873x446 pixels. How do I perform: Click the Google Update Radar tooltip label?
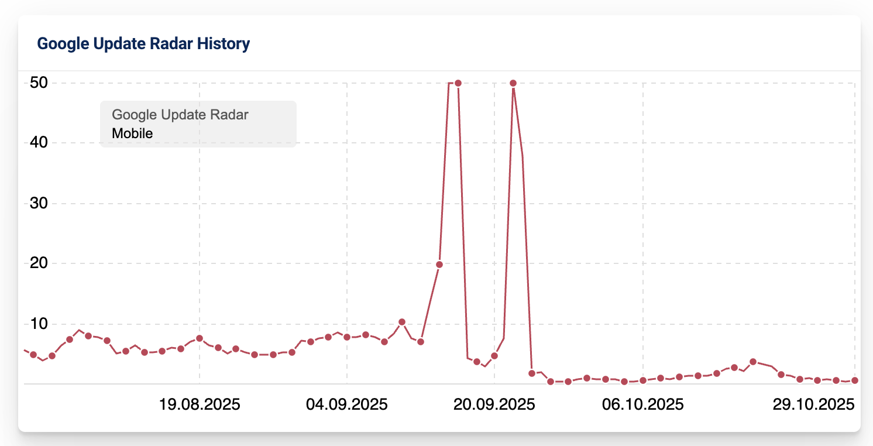click(x=180, y=115)
